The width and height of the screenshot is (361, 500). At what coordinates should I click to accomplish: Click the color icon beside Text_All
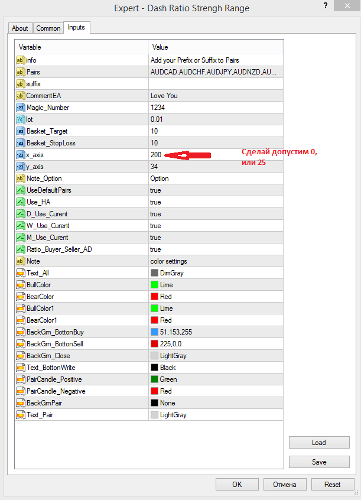21,273
